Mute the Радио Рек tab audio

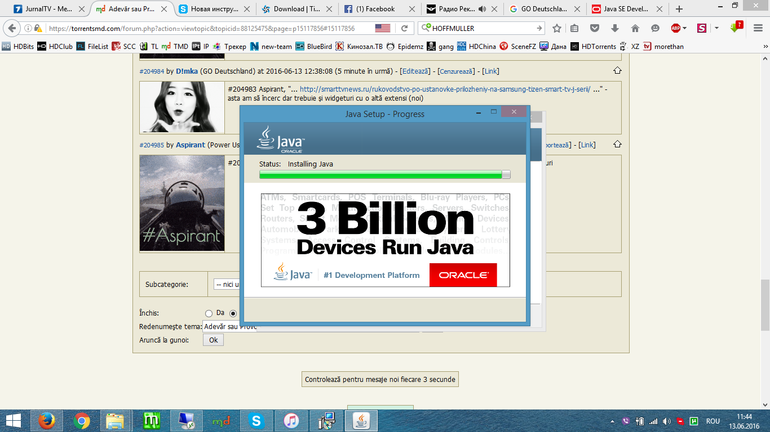pyautogui.click(x=482, y=9)
